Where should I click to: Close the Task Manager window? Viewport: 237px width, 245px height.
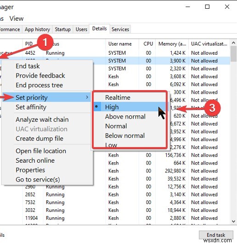227,7
